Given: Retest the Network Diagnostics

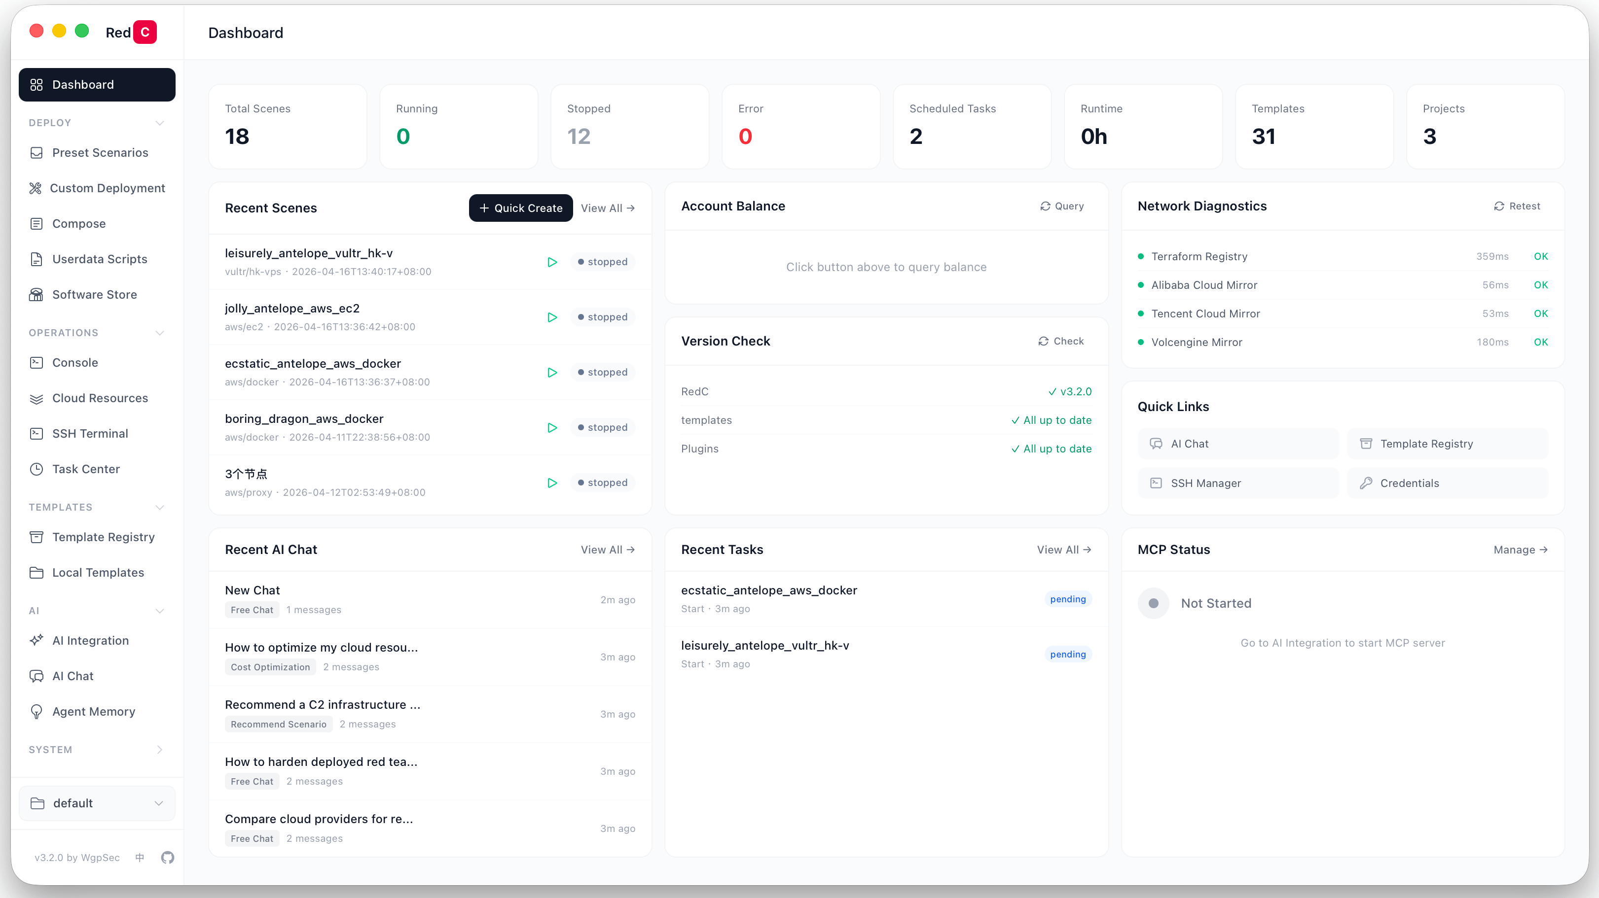Looking at the screenshot, I should pos(1517,206).
